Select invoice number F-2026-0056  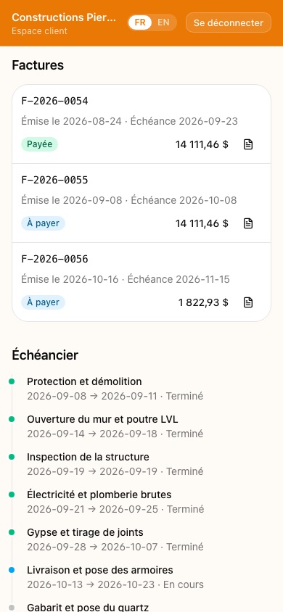point(54,259)
